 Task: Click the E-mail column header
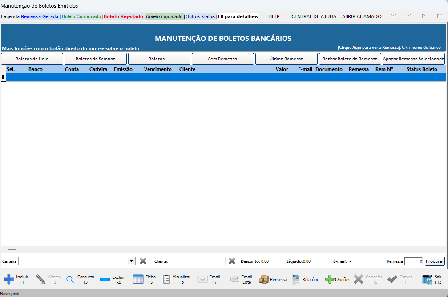click(305, 69)
